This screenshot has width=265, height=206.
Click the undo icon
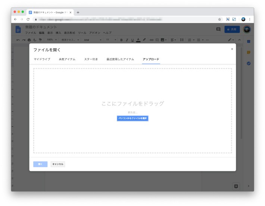(18, 40)
